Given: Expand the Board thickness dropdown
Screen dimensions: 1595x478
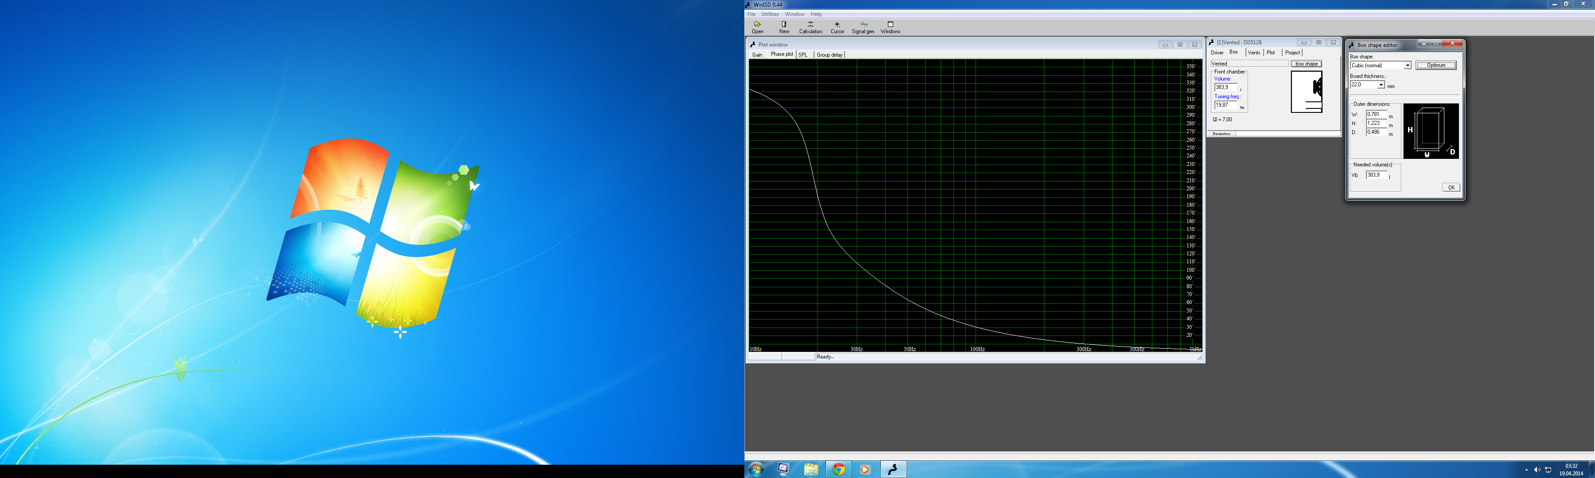Looking at the screenshot, I should tap(1381, 85).
